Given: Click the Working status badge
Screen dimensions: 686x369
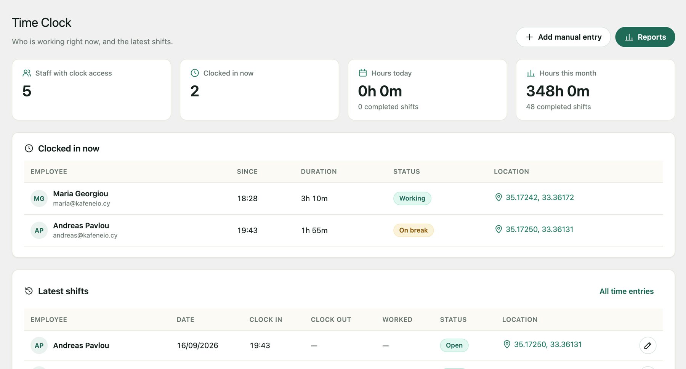Looking at the screenshot, I should pos(412,199).
